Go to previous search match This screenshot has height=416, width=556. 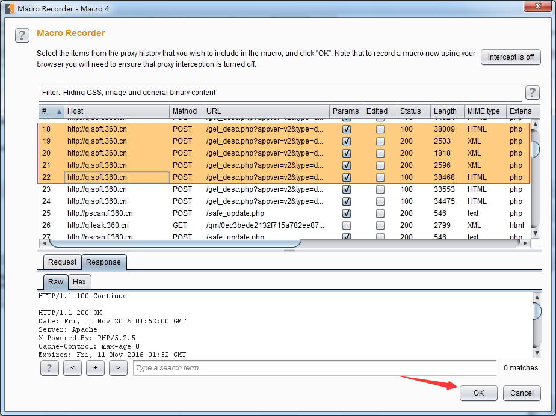pos(72,368)
